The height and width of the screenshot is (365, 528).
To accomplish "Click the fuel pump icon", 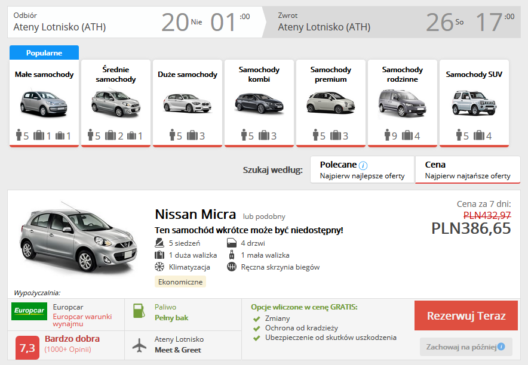I will point(139,311).
